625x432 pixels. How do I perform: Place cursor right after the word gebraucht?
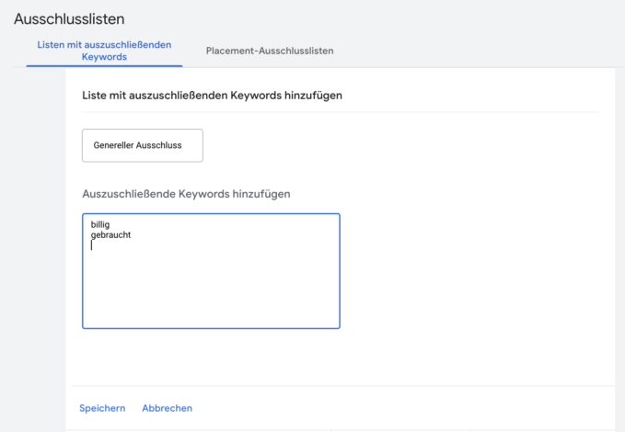132,235
